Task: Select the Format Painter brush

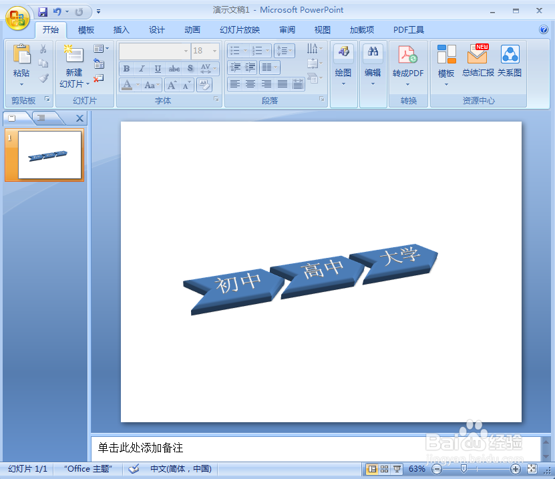Action: click(43, 78)
